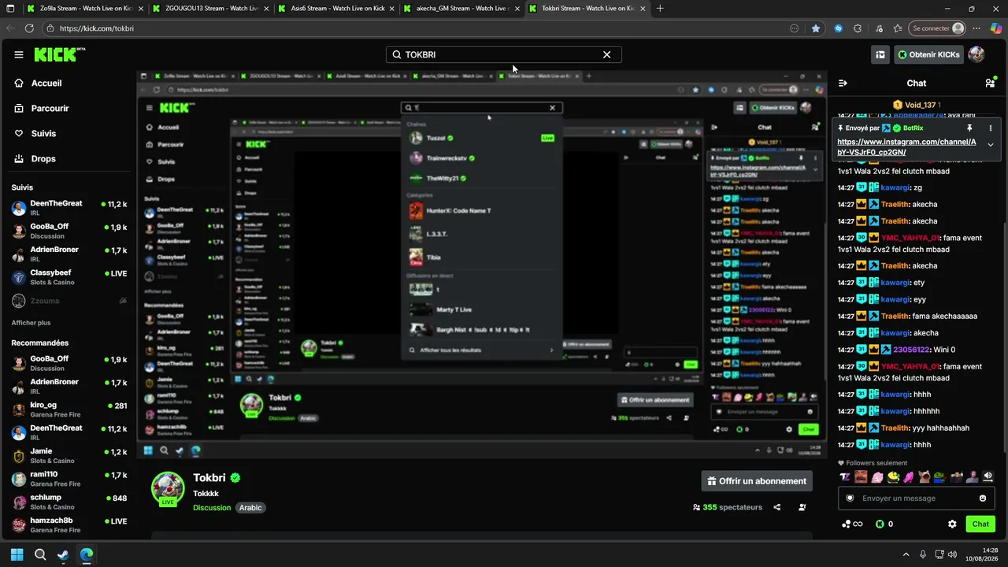
Task: Unpin the pinned BotRix message
Action: [x=969, y=128]
